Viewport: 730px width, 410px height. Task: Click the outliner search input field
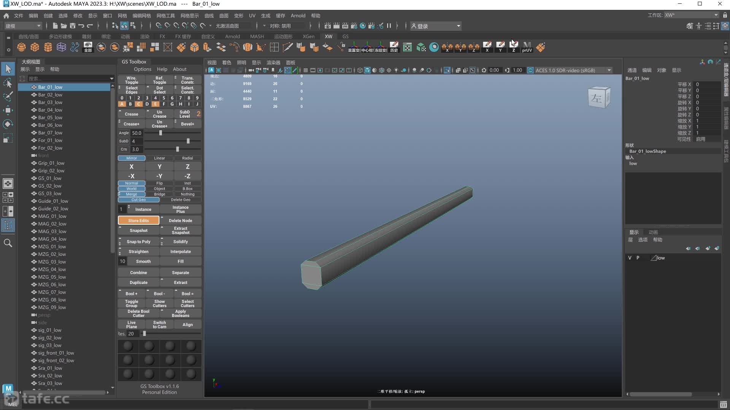pyautogui.click(x=68, y=79)
